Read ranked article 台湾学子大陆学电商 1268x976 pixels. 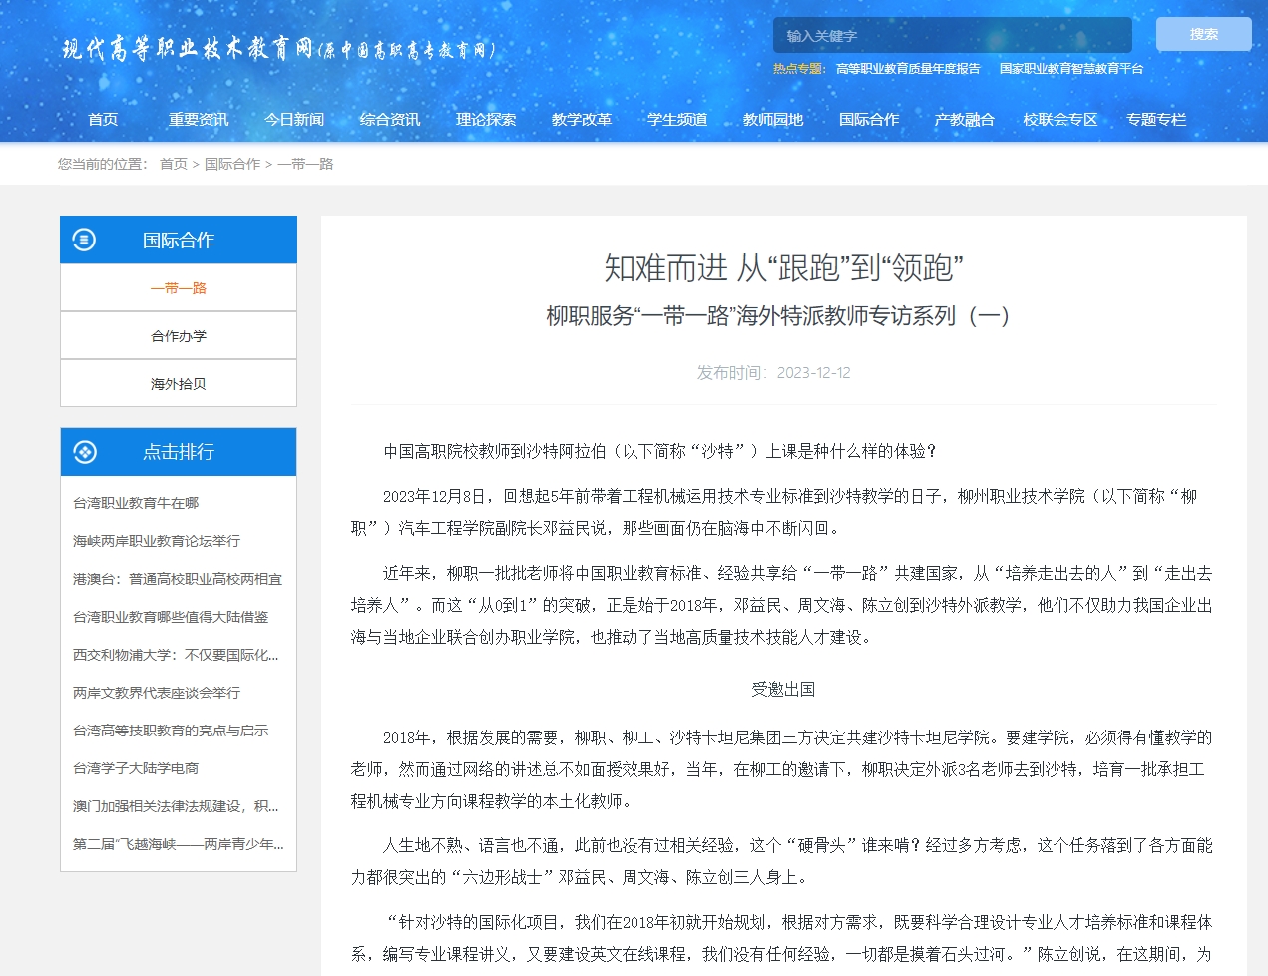136,768
